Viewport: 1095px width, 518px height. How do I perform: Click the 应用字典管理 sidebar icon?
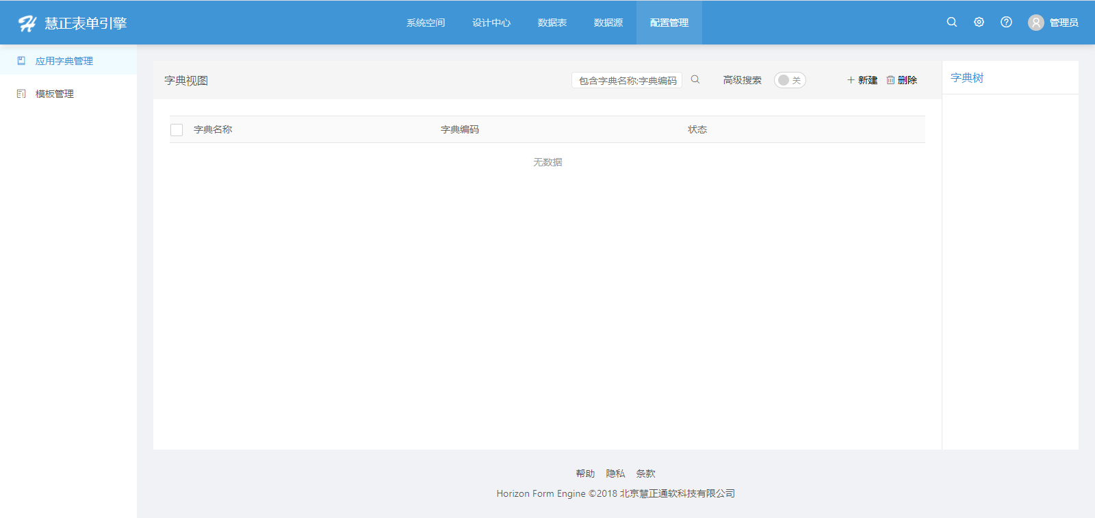(x=21, y=61)
